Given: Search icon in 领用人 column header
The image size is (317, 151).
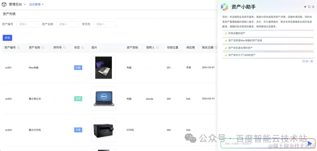Looking at the screenshot, I should click(157, 47).
